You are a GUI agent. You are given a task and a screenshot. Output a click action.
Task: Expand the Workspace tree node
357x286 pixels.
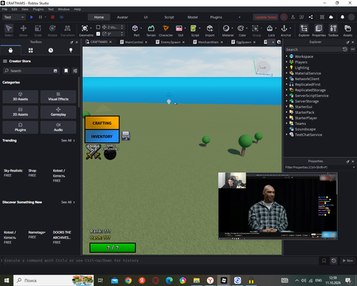pos(286,56)
